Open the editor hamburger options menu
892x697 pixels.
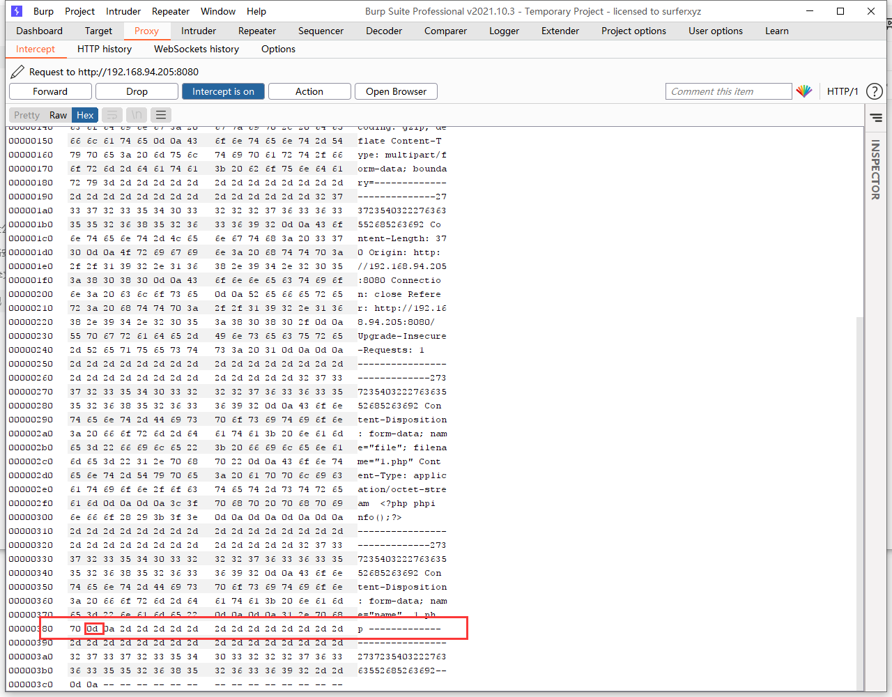point(161,115)
